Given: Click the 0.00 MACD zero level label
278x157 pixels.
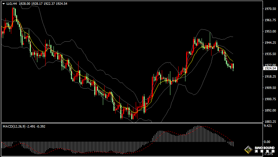Looking at the screenshot, I should (x=267, y=142).
